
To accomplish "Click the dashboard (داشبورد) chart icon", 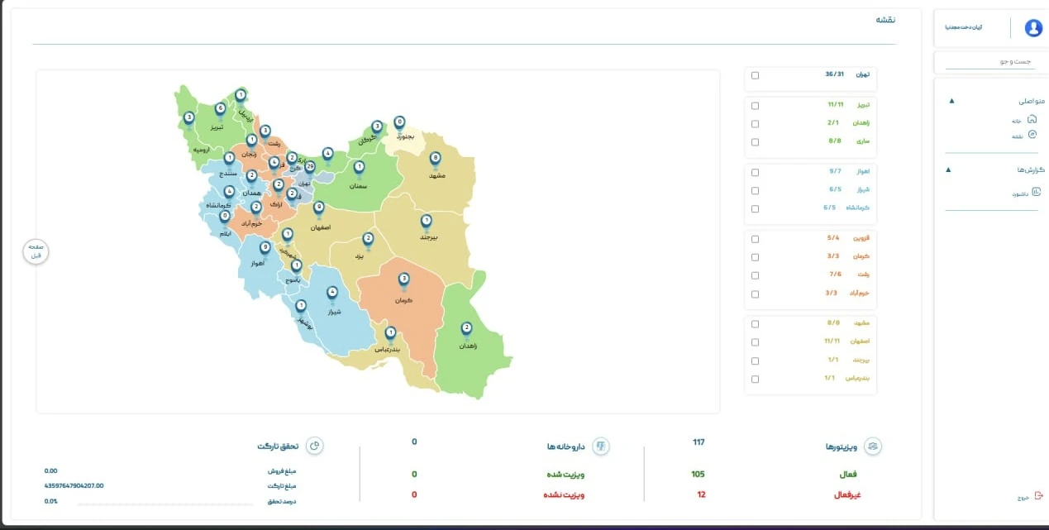I will click(x=1036, y=193).
